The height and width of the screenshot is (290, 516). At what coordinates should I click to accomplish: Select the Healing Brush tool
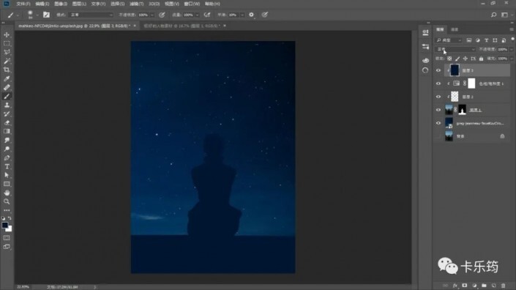point(7,88)
